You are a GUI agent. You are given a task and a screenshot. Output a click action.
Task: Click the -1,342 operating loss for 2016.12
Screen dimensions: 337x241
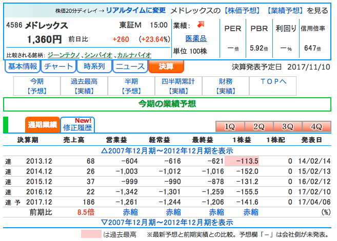pos(127,192)
